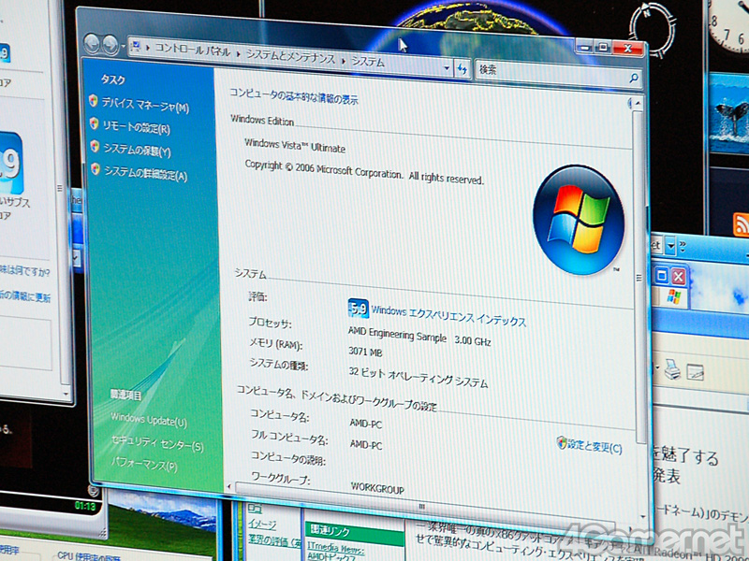
Task: Click the address bar refresh button
Action: coord(463,68)
